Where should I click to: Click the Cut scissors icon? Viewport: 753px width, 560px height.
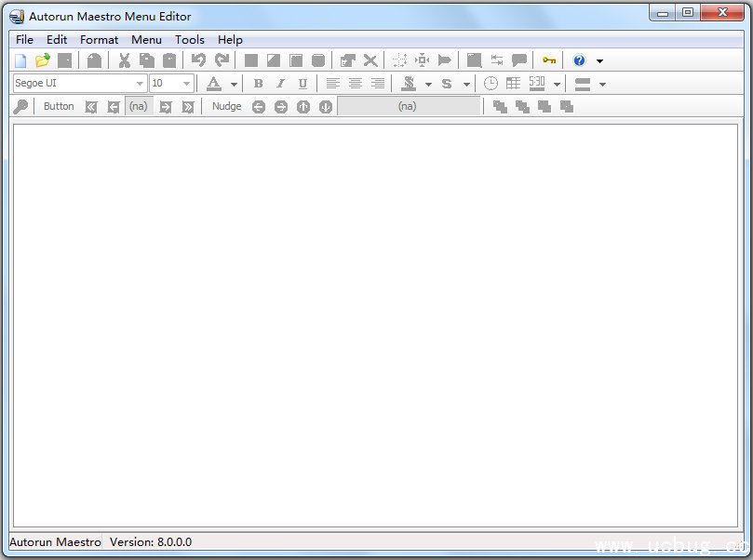(x=124, y=60)
